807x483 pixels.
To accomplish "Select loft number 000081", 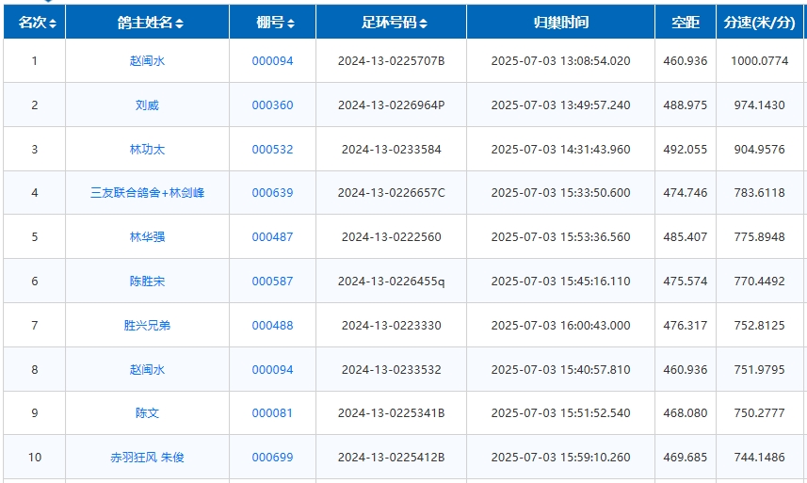I will point(272,413).
